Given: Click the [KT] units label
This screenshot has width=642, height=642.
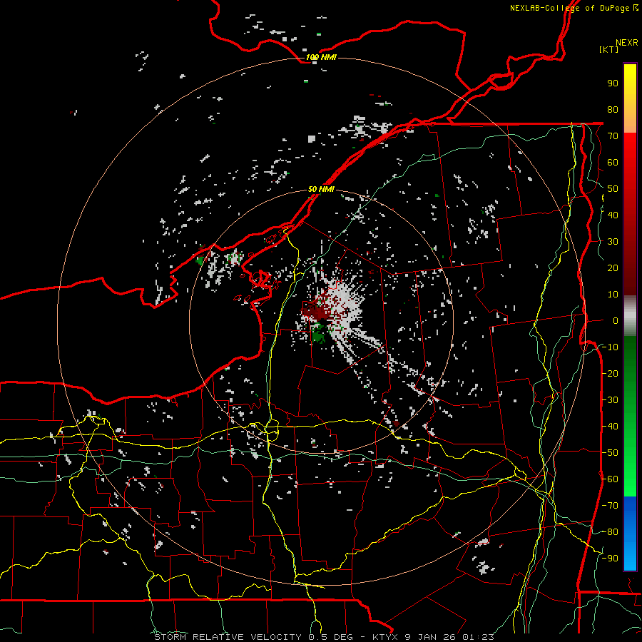Looking at the screenshot, I should coord(609,49).
